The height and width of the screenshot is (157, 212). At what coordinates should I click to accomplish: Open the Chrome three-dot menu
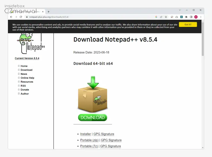[201, 17]
